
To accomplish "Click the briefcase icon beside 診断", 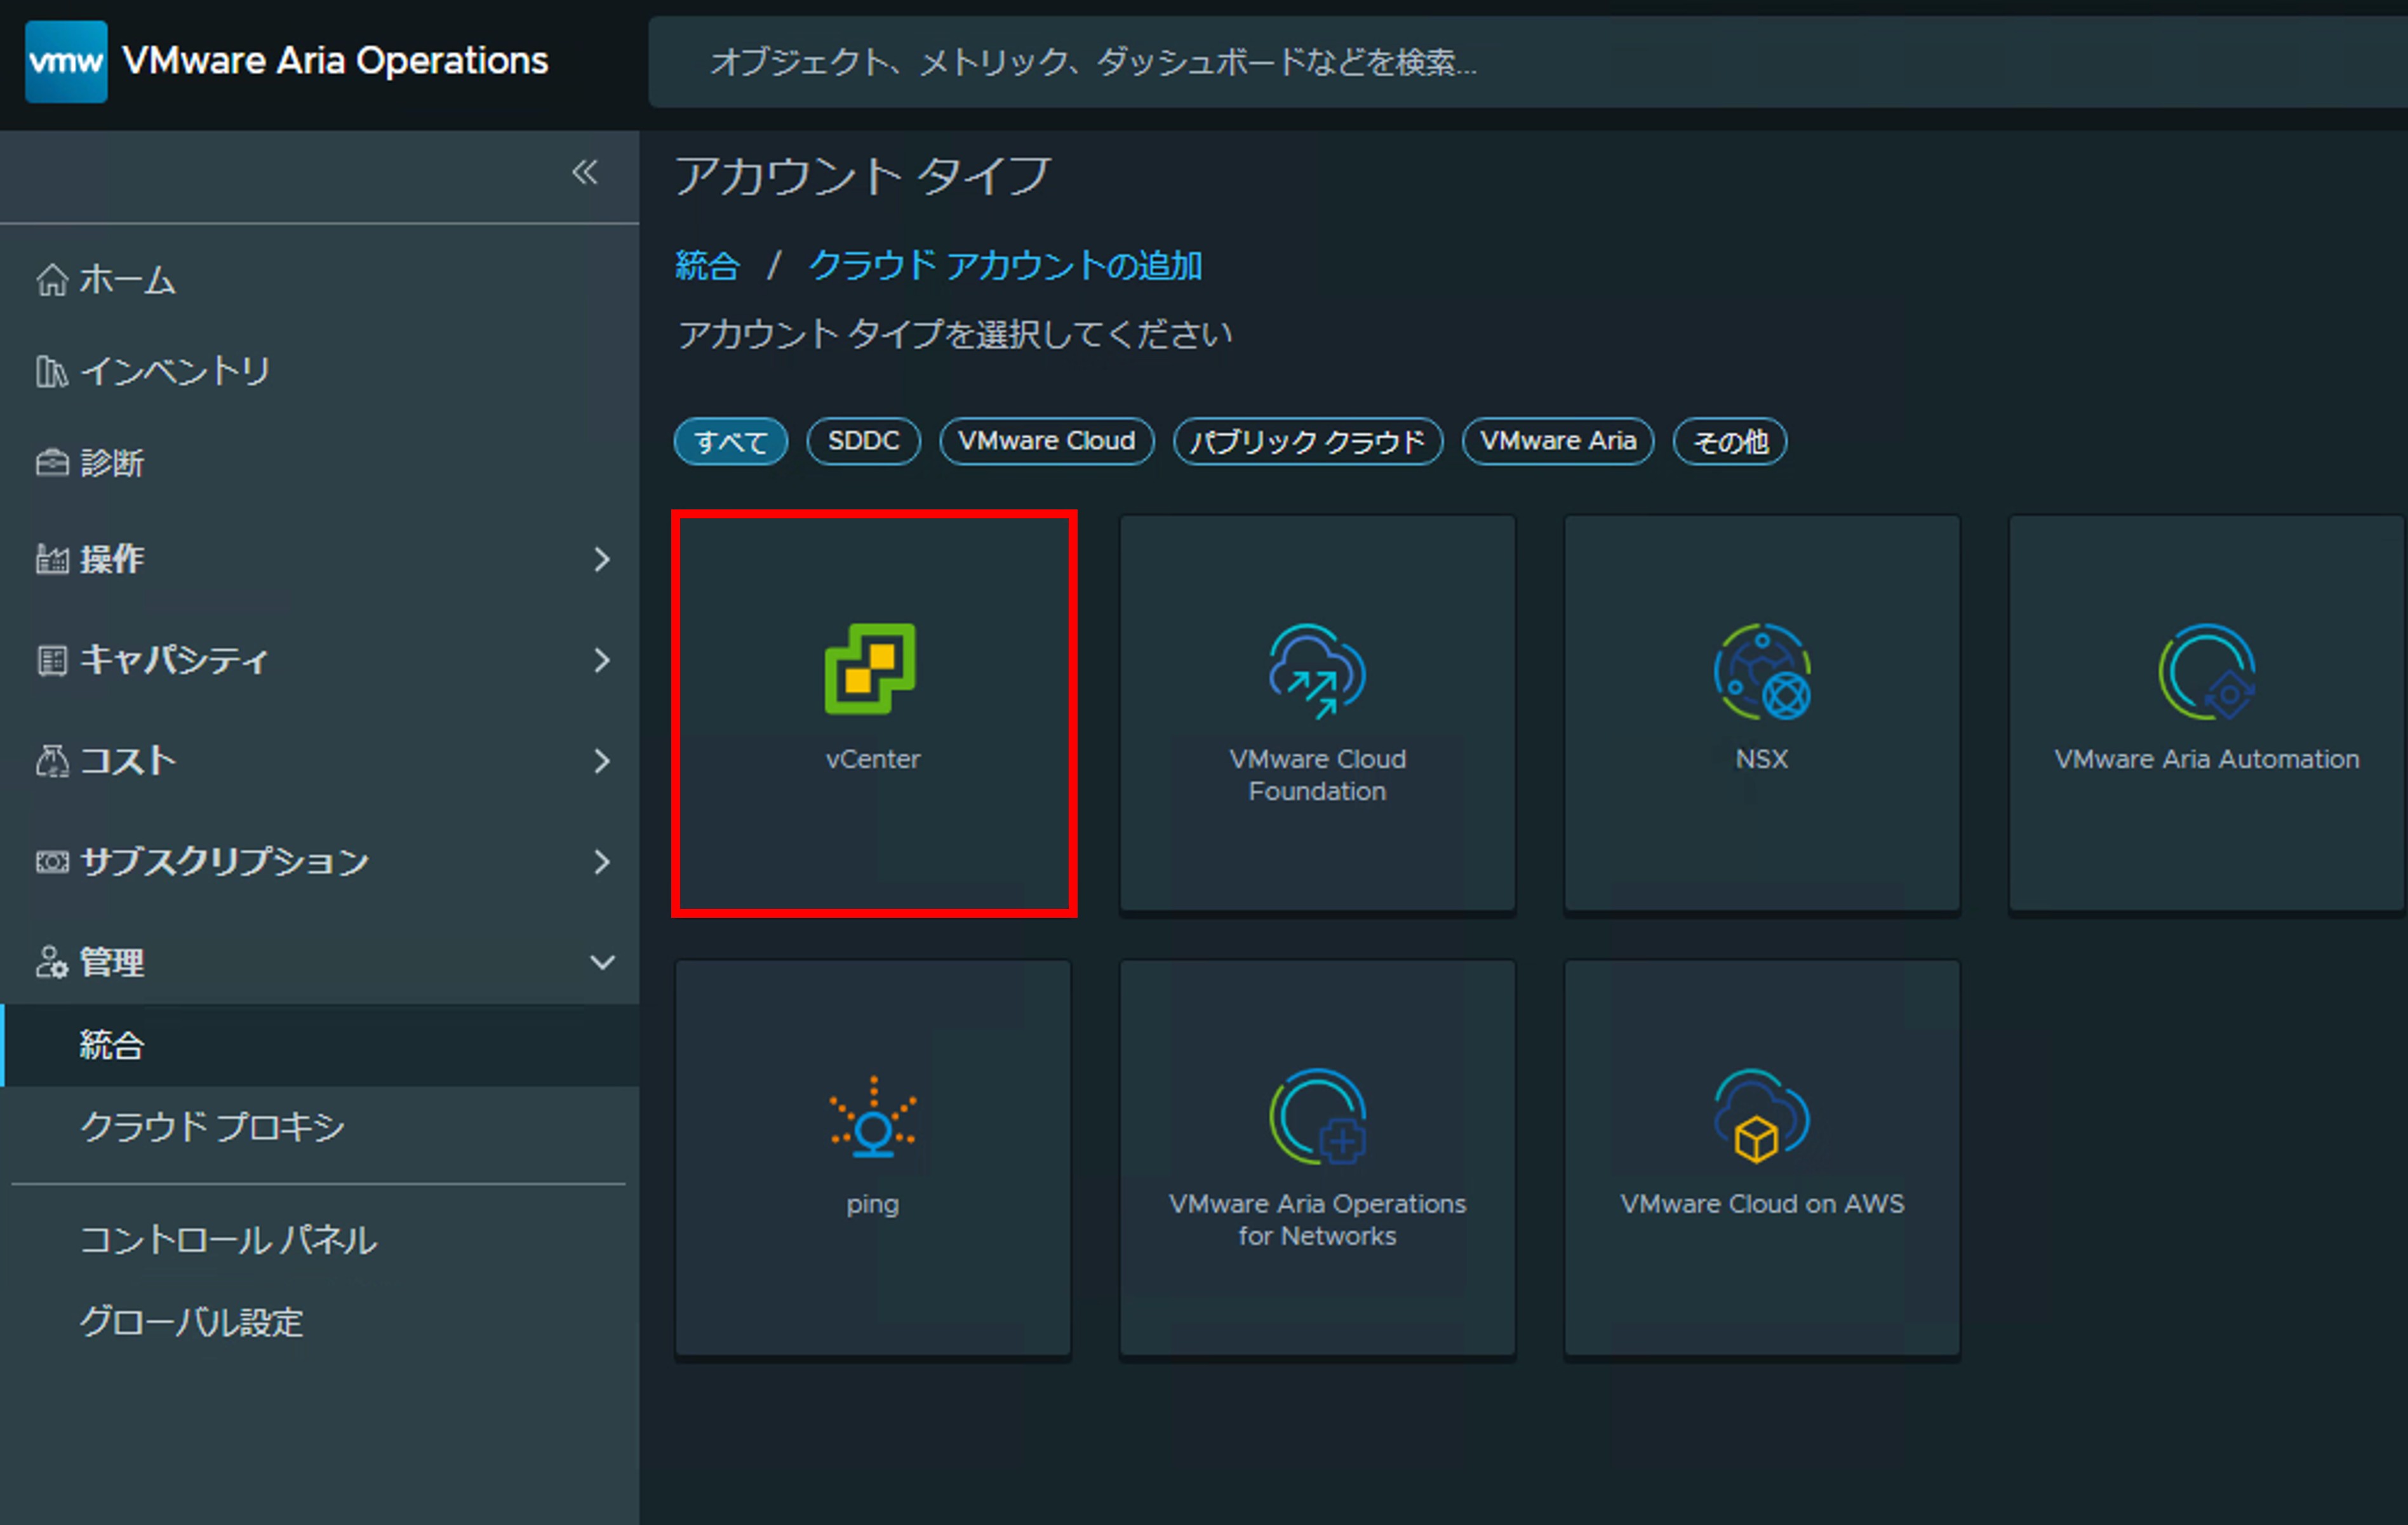I will click(52, 463).
